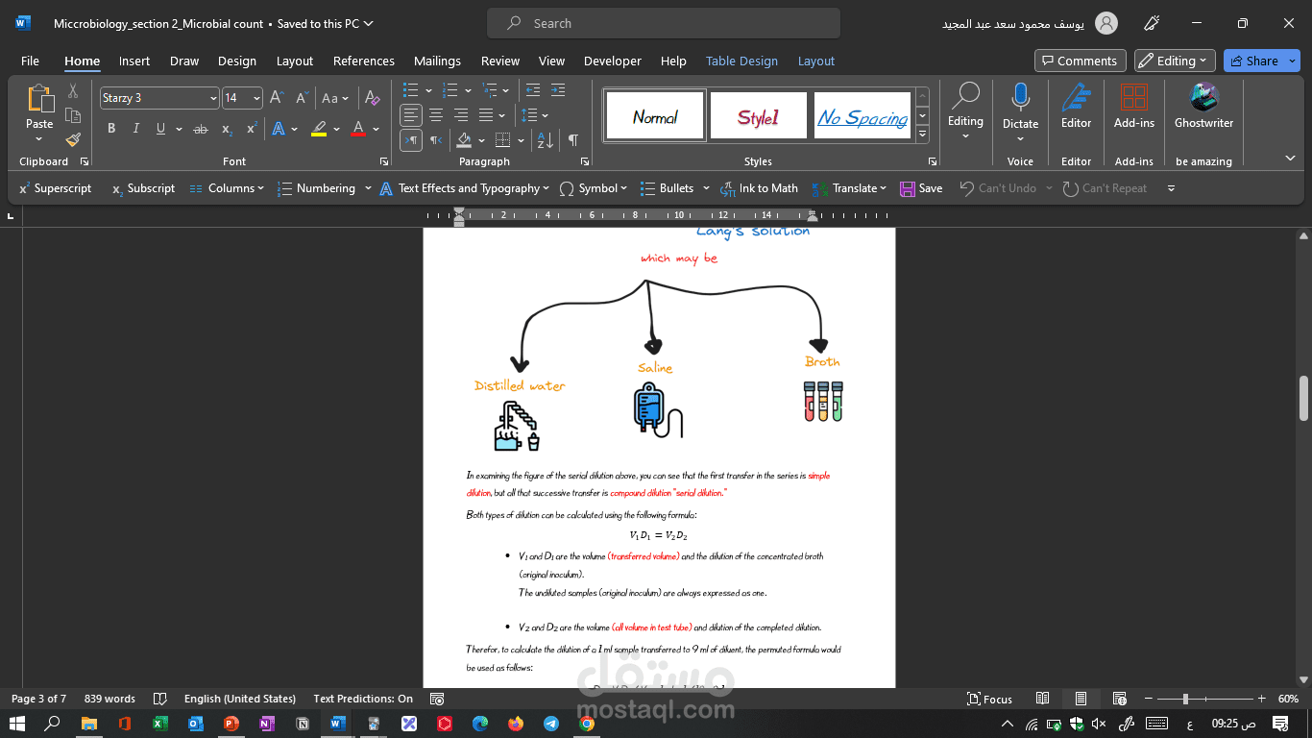Apply subscript from the Font group

click(227, 129)
